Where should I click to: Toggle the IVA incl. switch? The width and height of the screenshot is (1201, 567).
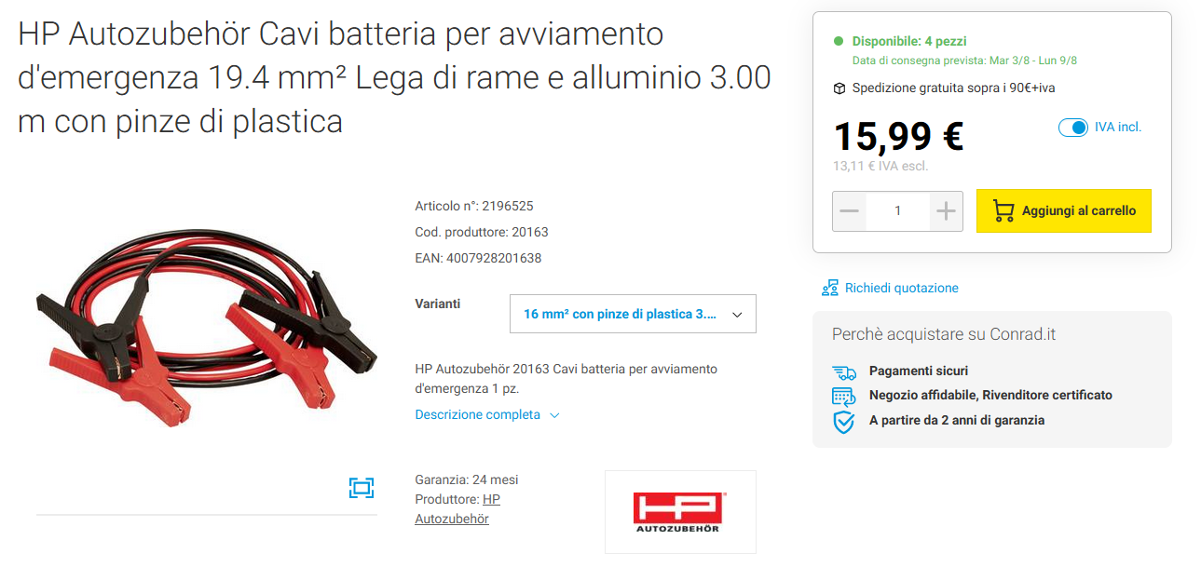tap(1073, 128)
